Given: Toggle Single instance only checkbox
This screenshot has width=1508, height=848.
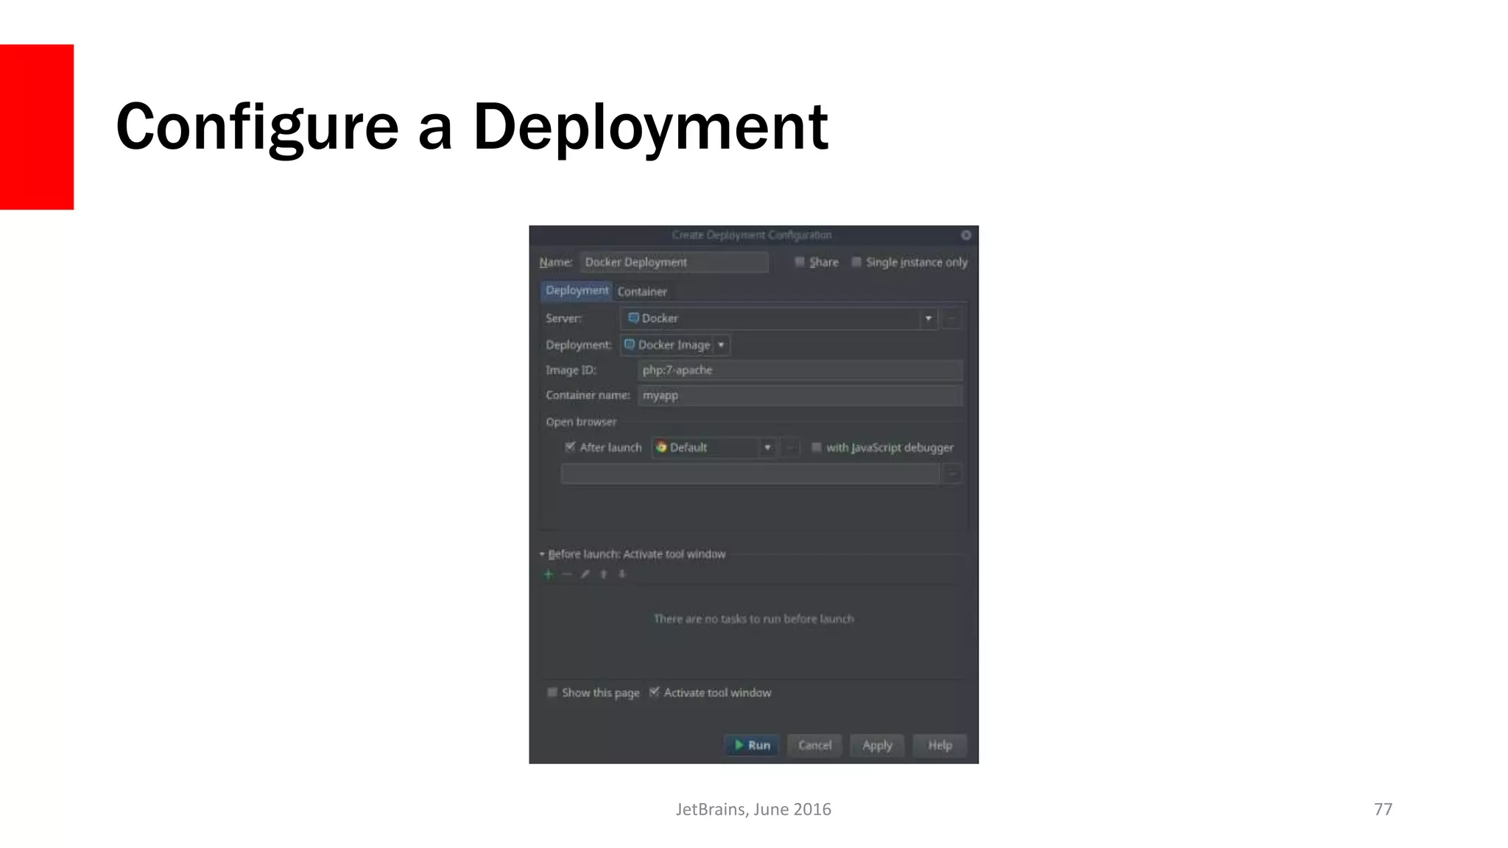Looking at the screenshot, I should point(856,262).
